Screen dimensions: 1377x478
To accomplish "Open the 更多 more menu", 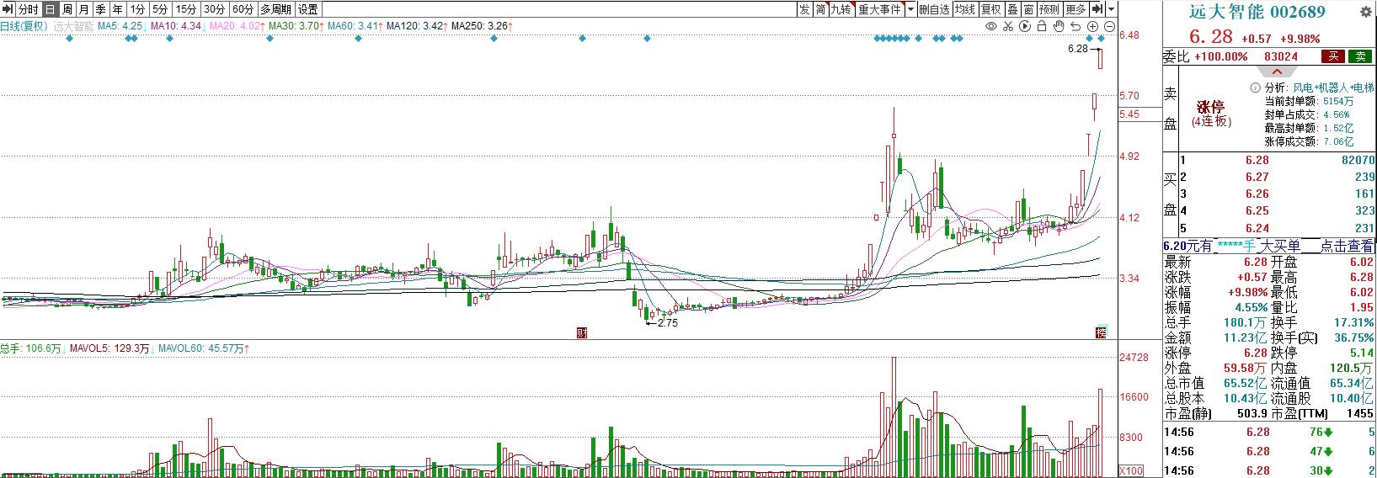I will tap(1075, 9).
